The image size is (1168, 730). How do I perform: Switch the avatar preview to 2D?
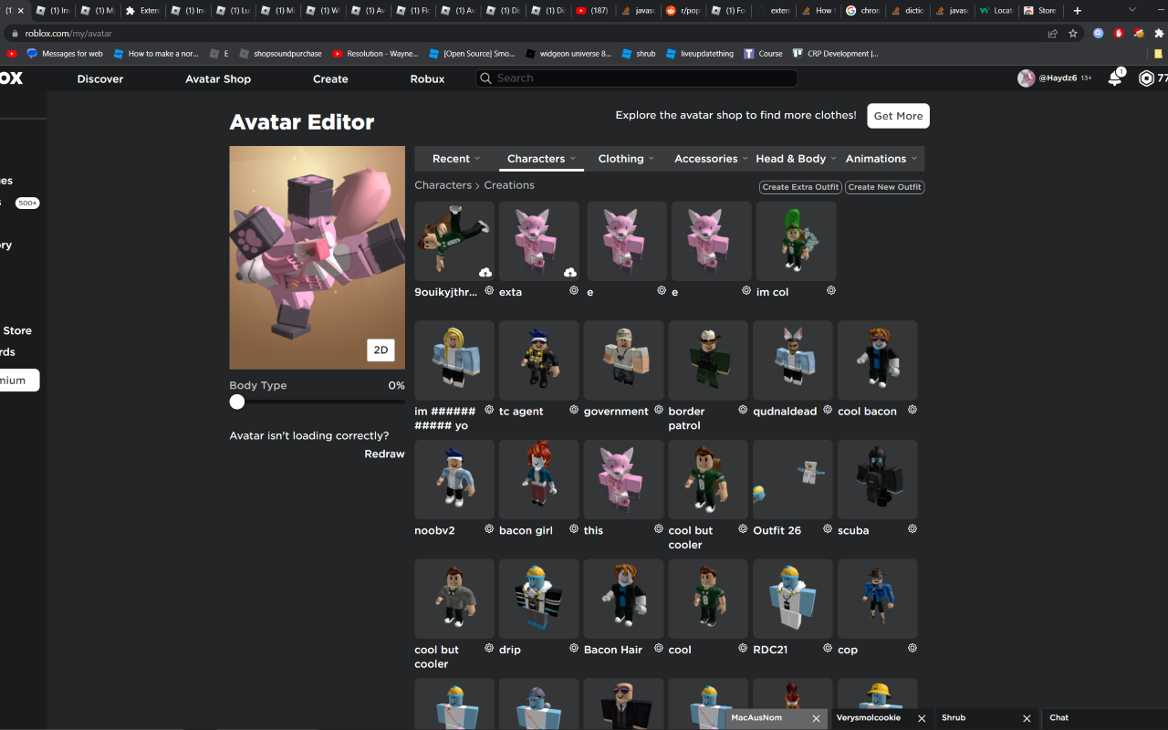(381, 349)
